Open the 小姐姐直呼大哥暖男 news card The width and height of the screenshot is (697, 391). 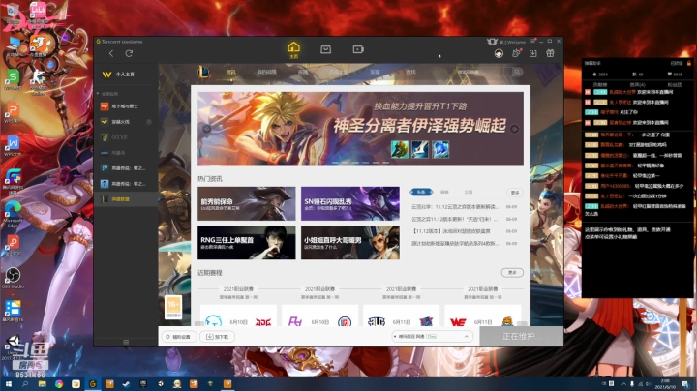(350, 243)
